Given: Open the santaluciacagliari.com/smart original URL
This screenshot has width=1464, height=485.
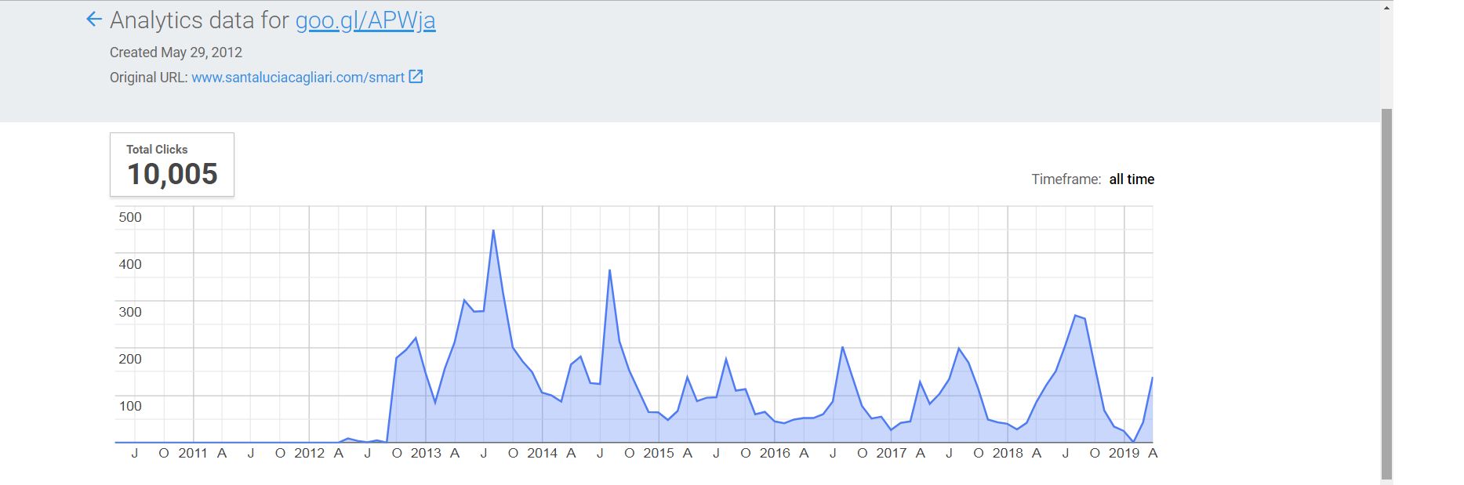Looking at the screenshot, I should pos(297,78).
